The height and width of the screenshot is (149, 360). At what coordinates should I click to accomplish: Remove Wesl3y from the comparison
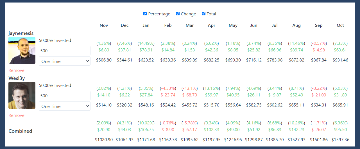point(16,115)
